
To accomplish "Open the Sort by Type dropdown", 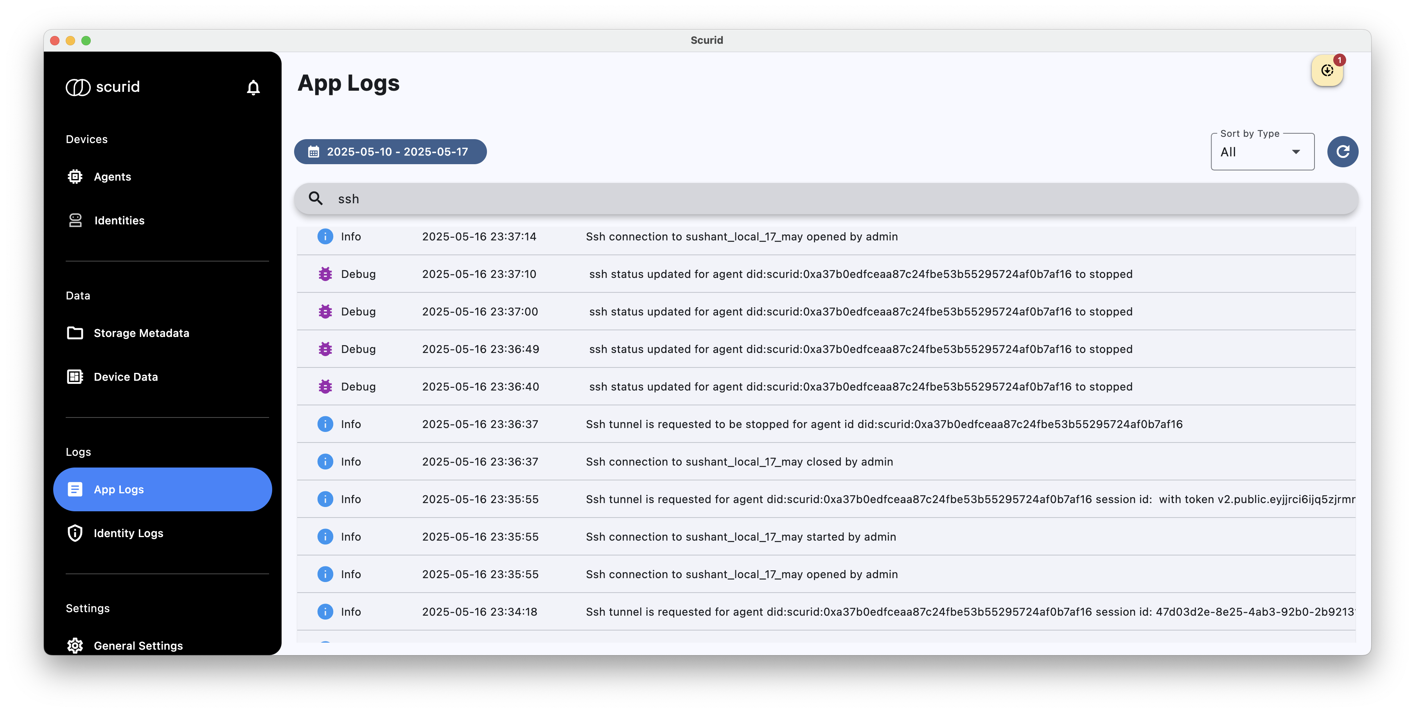I will point(1262,152).
